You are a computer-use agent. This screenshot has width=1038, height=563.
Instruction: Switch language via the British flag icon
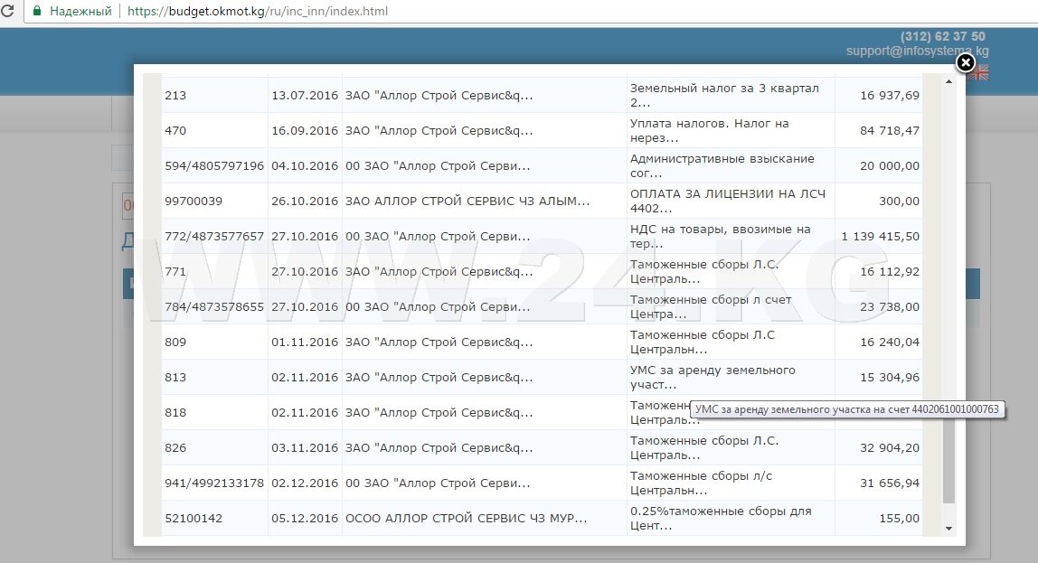pyautogui.click(x=980, y=73)
